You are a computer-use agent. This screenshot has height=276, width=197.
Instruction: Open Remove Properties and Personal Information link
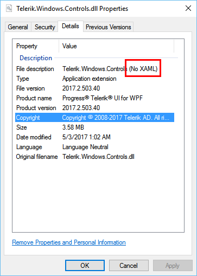[x=69, y=242]
